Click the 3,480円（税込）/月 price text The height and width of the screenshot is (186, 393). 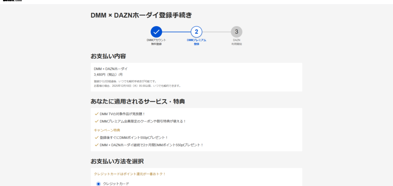click(x=108, y=75)
